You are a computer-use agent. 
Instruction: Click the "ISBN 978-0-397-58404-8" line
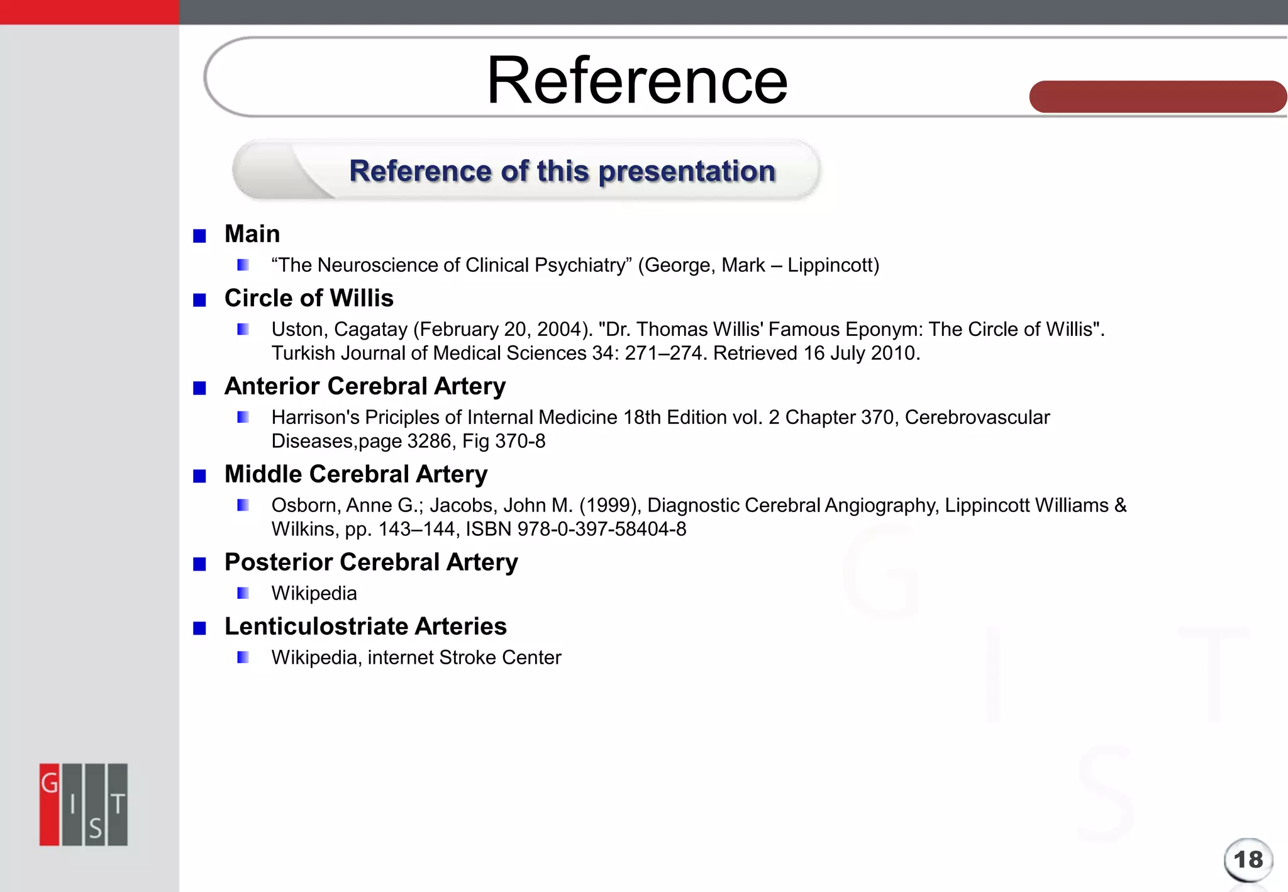(479, 530)
